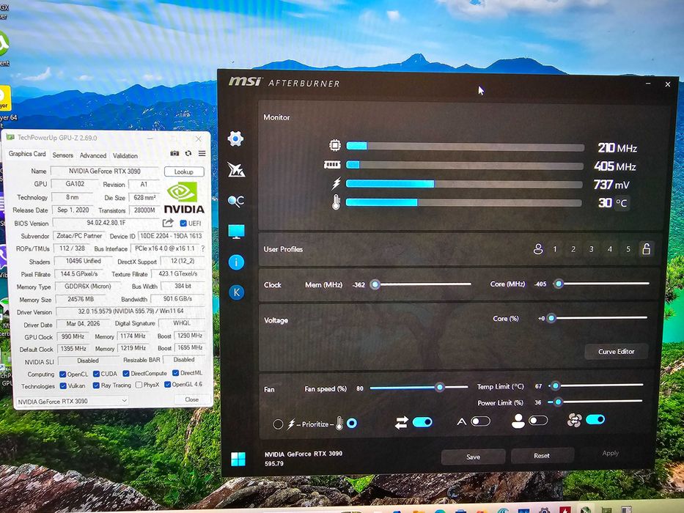Click Reset in Afterburner
The image size is (684, 513).
[542, 455]
